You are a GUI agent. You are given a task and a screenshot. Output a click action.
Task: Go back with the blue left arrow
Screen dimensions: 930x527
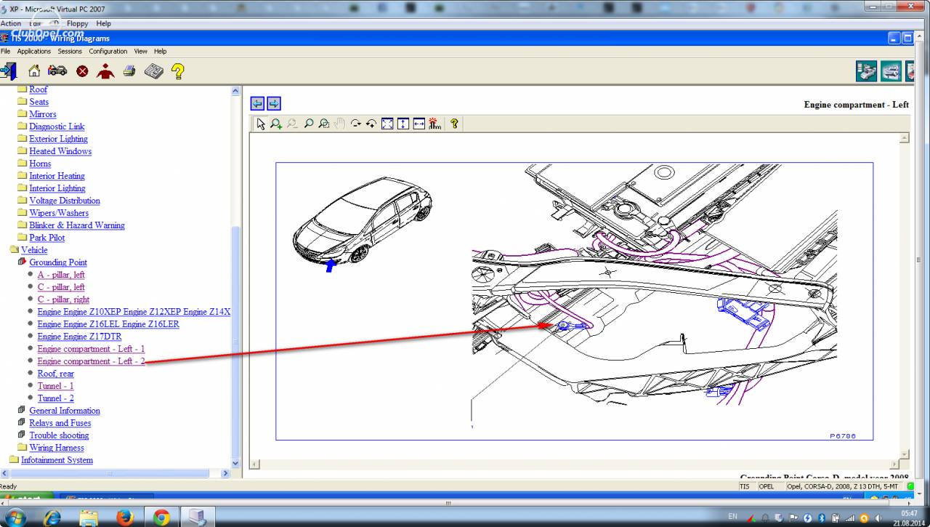click(x=257, y=103)
